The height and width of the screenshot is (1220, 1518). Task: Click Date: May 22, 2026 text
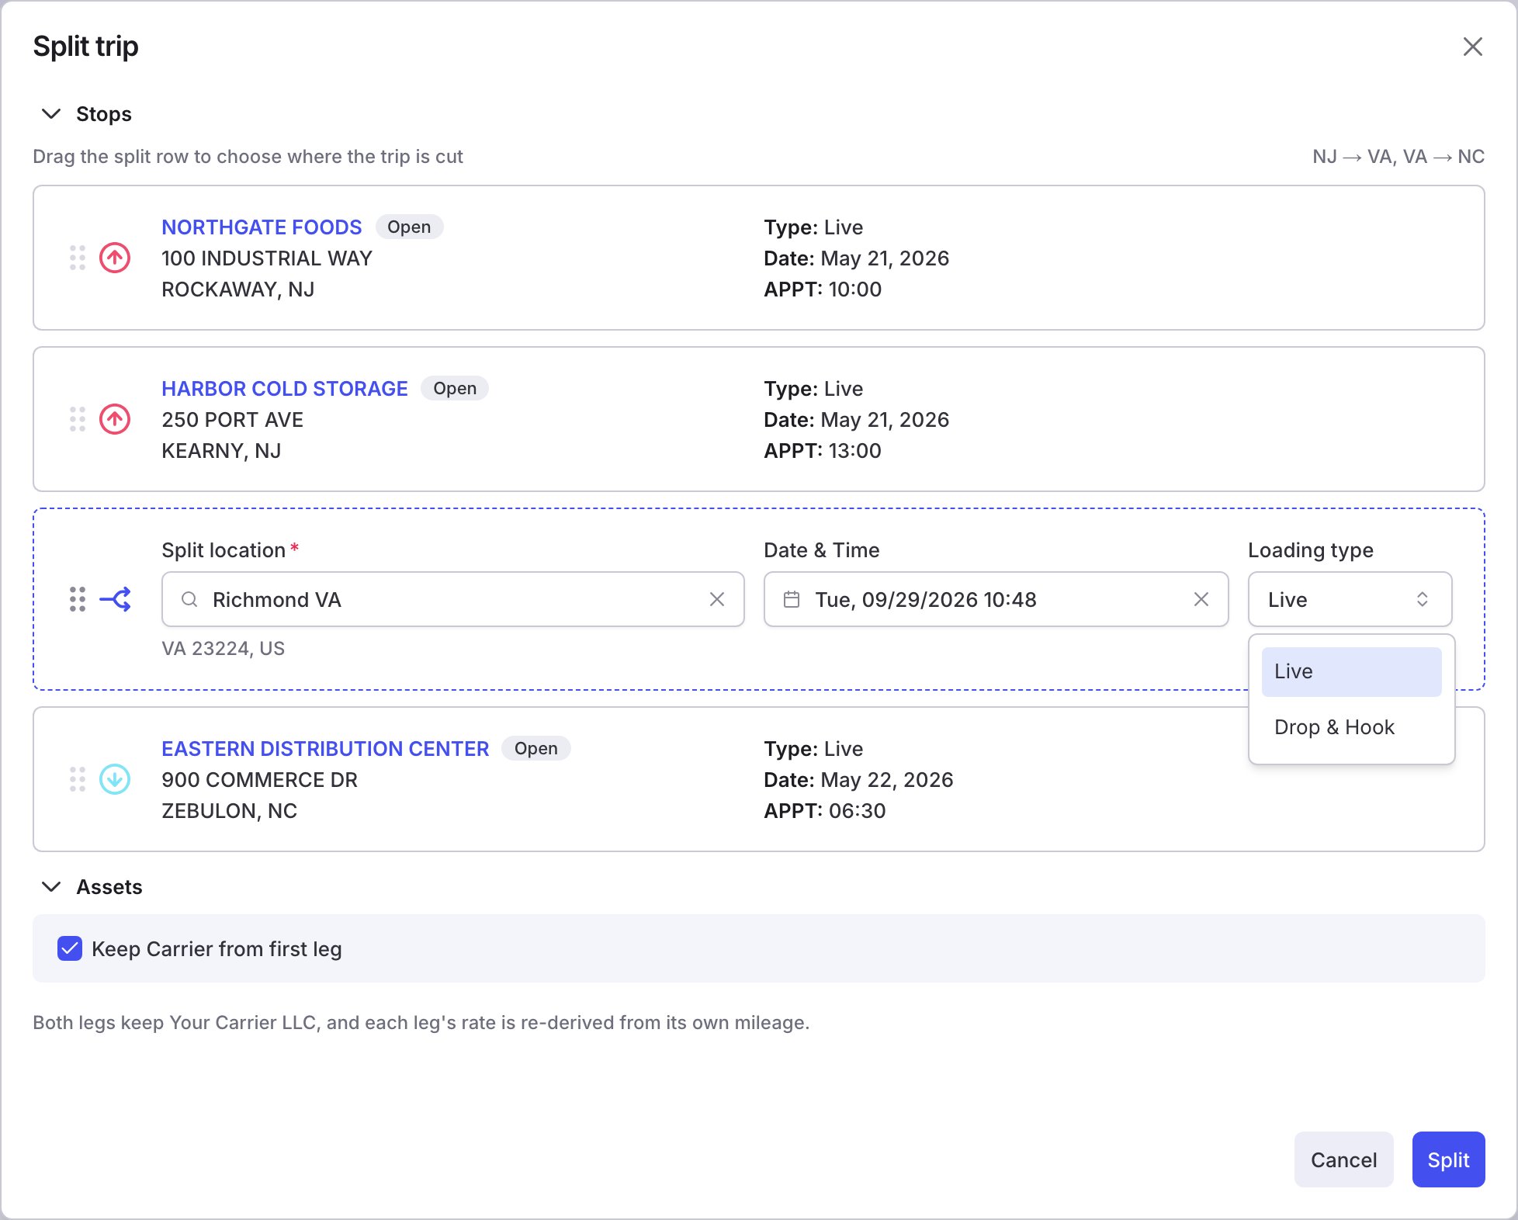click(858, 780)
